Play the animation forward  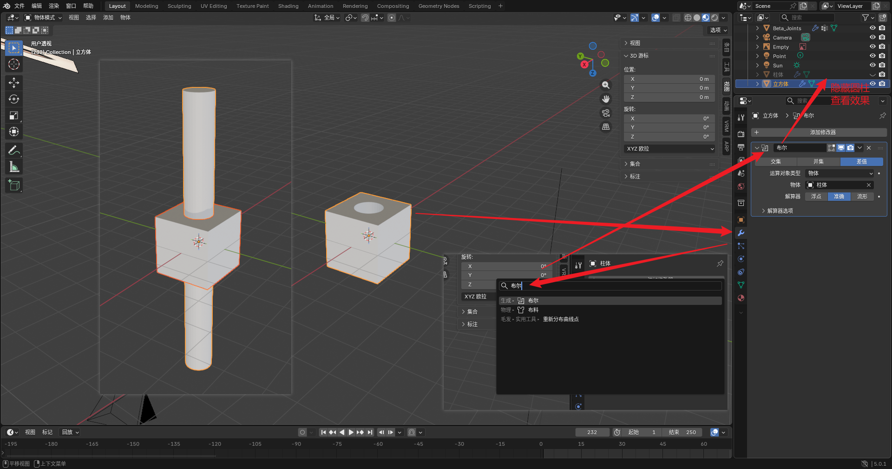coord(351,432)
